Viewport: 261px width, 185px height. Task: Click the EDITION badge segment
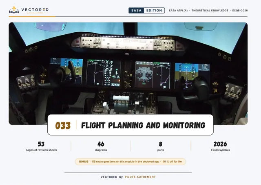[x=154, y=11]
